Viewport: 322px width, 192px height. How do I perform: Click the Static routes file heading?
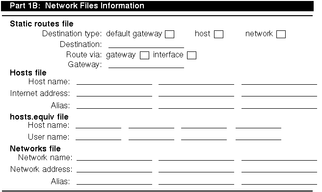click(x=42, y=24)
